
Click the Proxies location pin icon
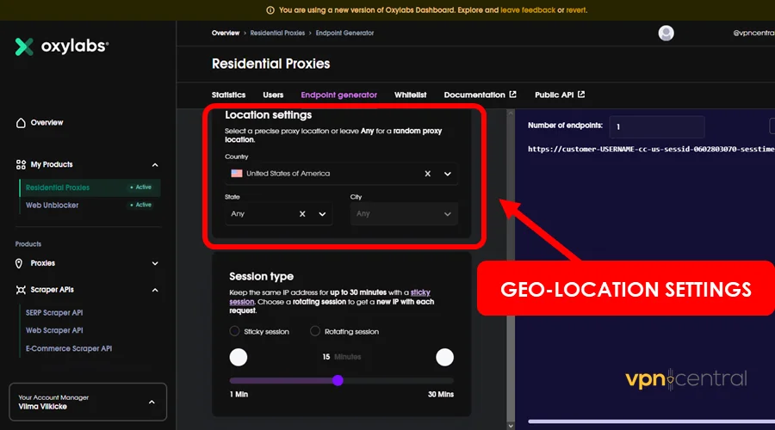(19, 263)
